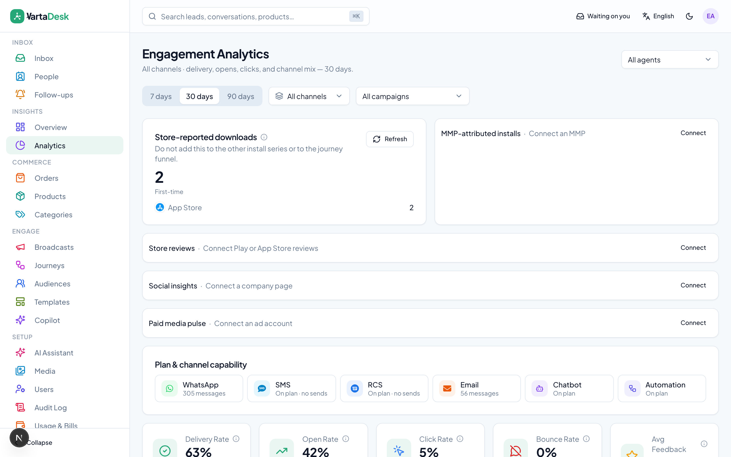
Task: Open Follow-ups bell icon
Action: pyautogui.click(x=20, y=95)
